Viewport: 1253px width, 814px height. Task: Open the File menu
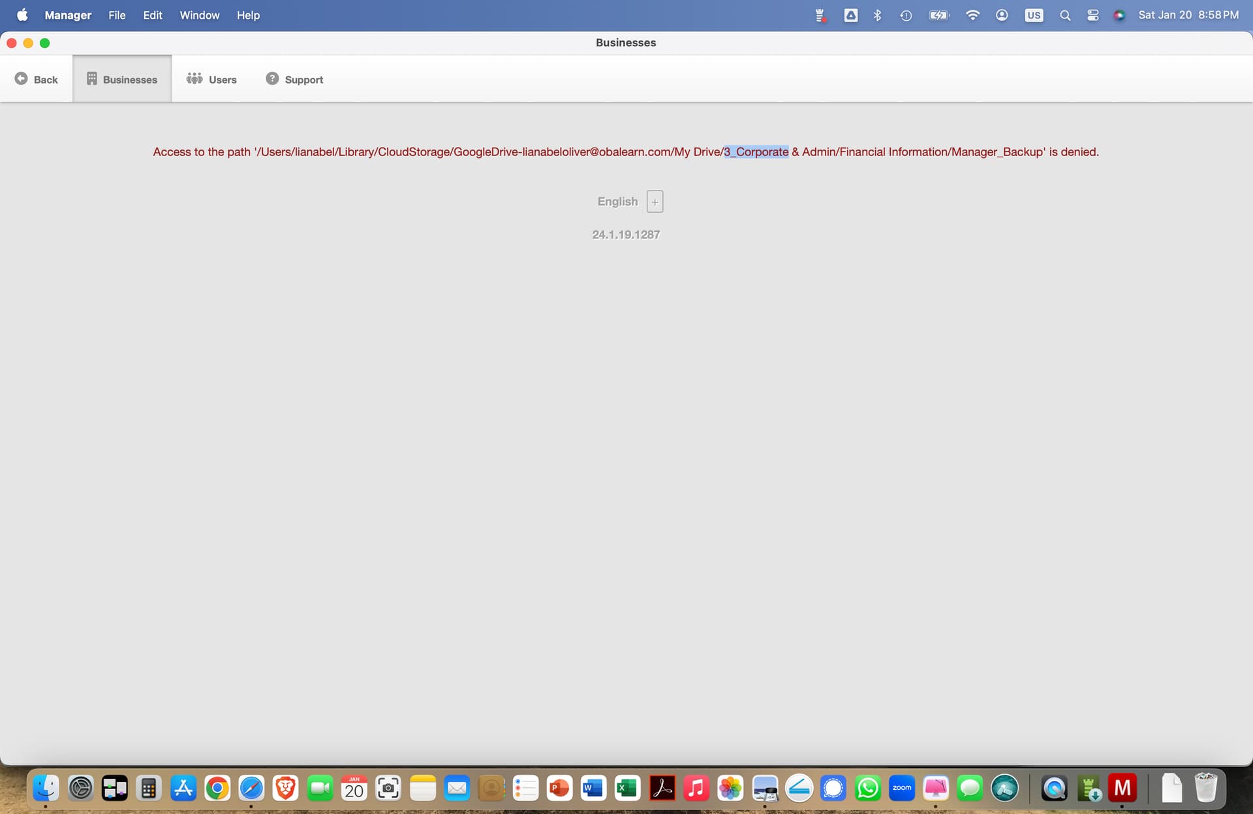pyautogui.click(x=117, y=15)
